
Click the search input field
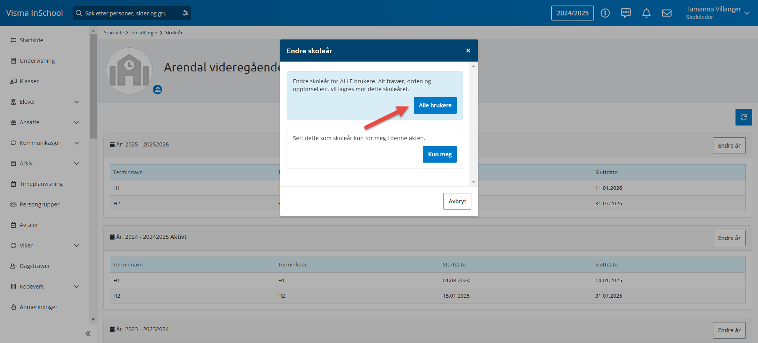[126, 13]
